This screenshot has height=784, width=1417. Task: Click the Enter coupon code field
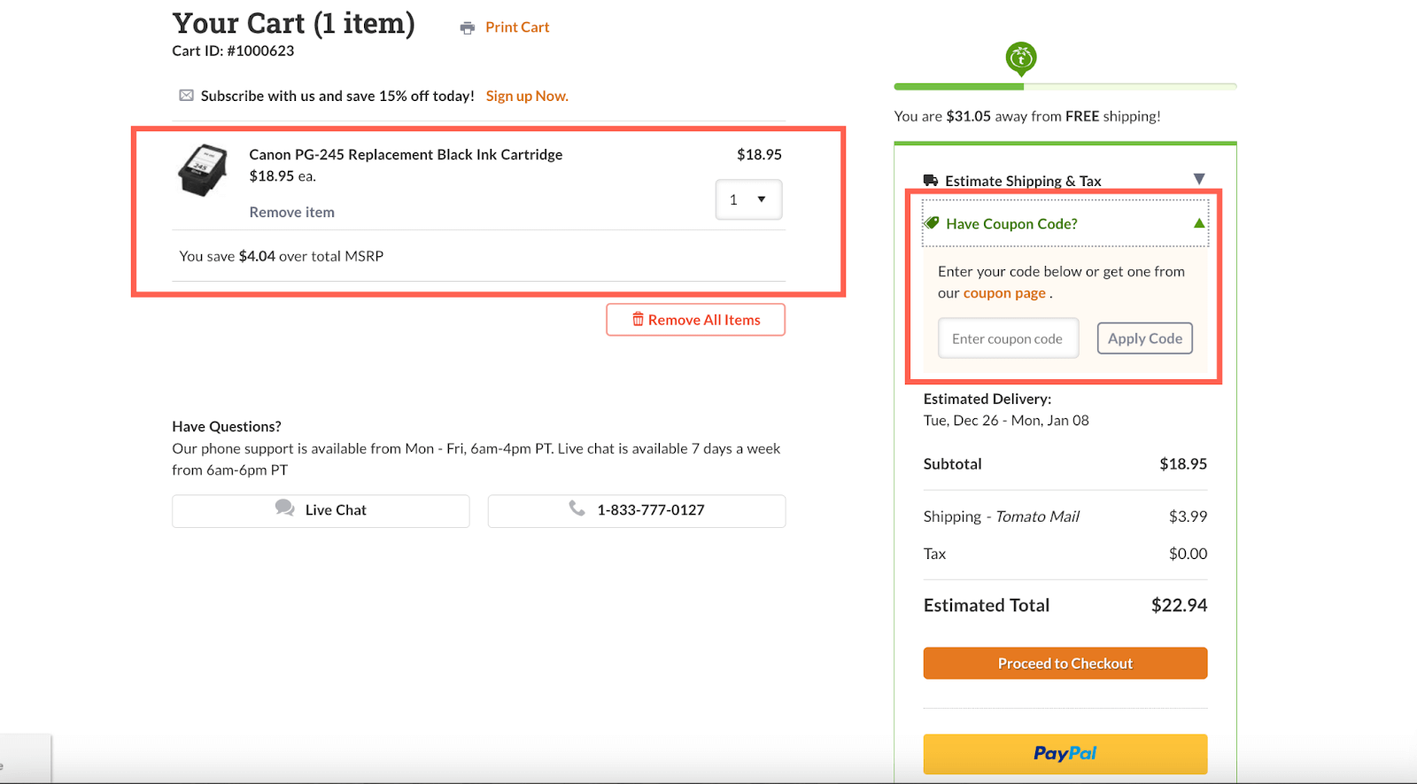tap(1007, 338)
